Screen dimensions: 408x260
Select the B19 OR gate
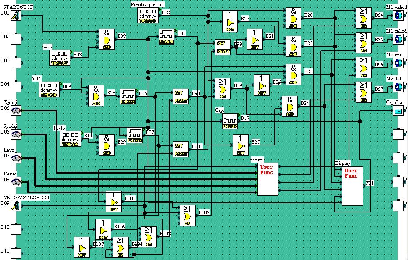click(223, 89)
